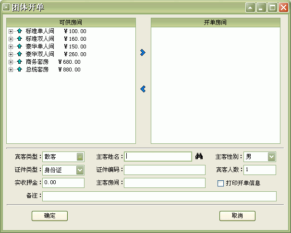Click the left arrow to remove room
Viewport: 291px width, 233px height.
(143, 89)
